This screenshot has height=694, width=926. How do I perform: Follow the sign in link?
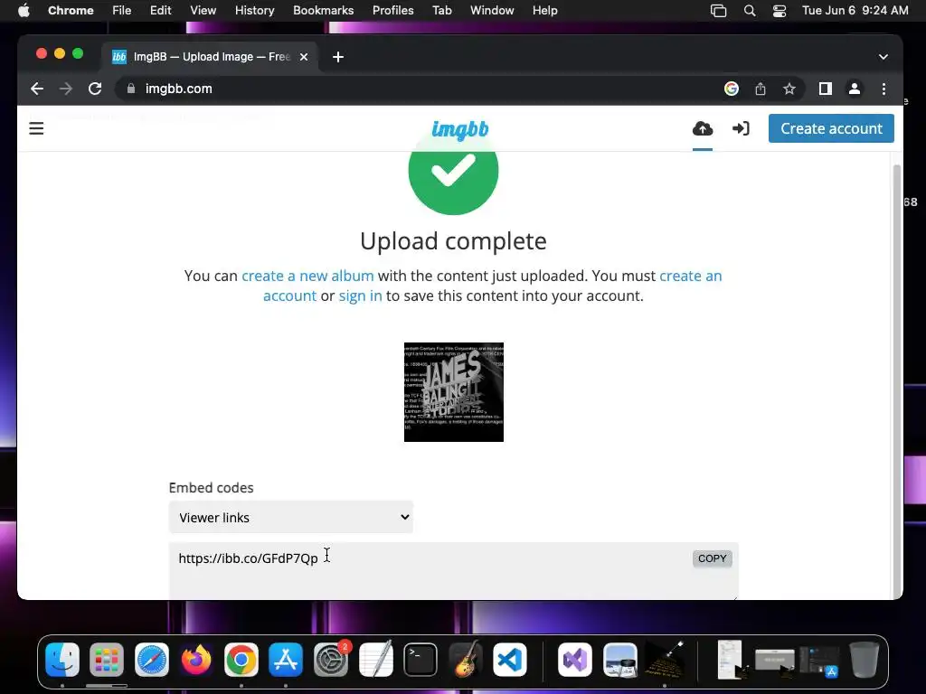tap(360, 295)
